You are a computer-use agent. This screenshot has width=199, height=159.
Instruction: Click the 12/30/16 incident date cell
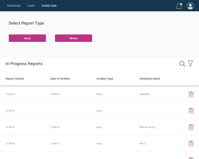tap(55, 94)
